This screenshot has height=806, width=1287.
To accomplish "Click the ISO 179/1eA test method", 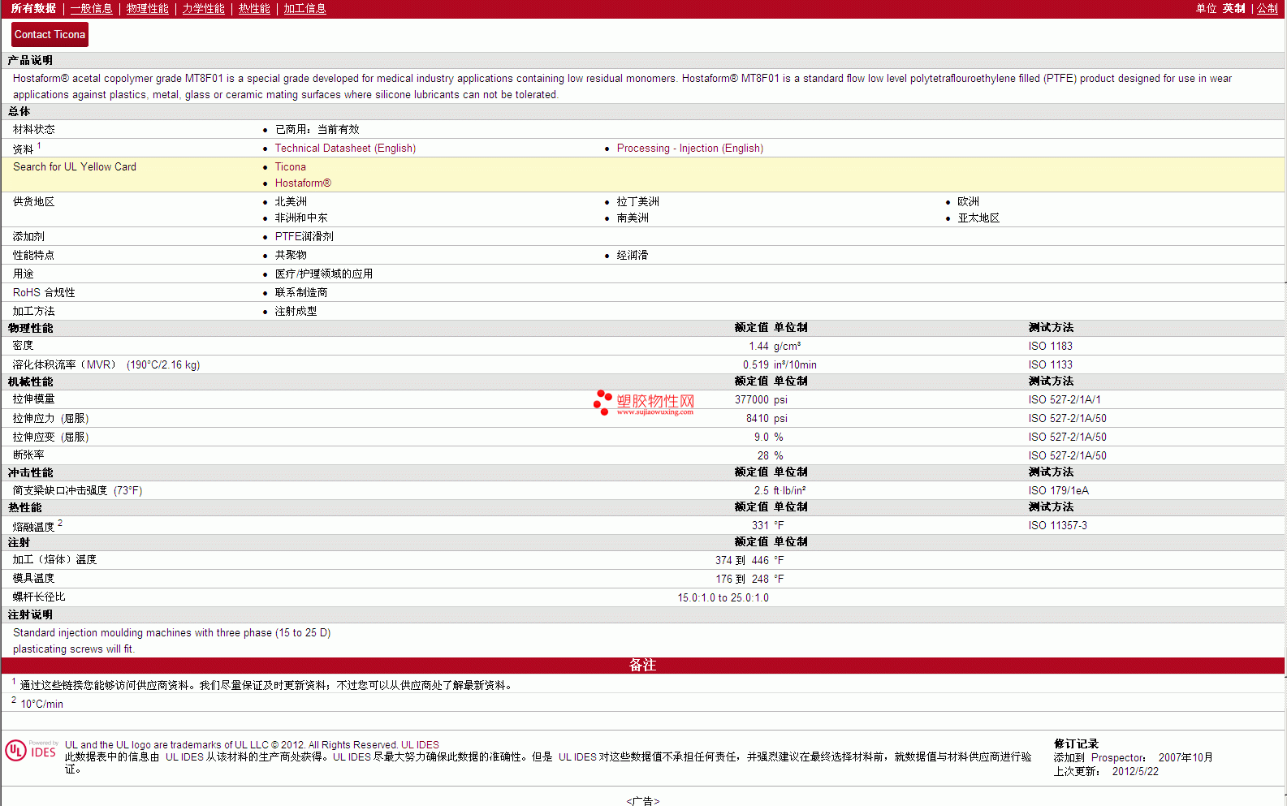I will coord(1059,491).
